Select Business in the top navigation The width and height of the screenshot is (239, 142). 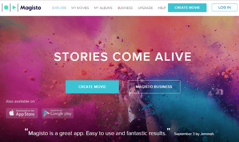(125, 8)
